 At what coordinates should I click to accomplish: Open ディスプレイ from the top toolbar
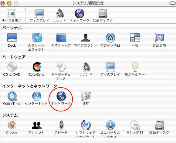tap(39, 13)
